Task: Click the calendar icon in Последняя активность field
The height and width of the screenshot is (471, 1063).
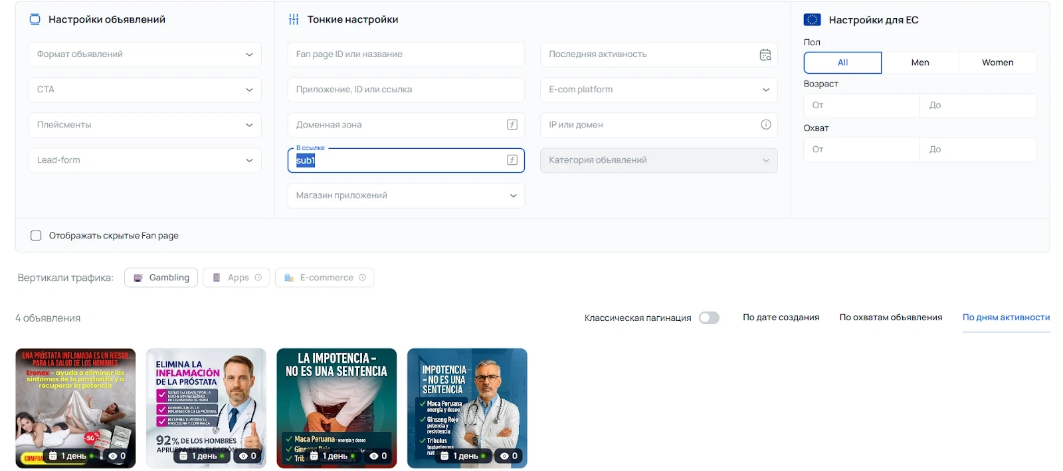Action: pyautogui.click(x=765, y=54)
